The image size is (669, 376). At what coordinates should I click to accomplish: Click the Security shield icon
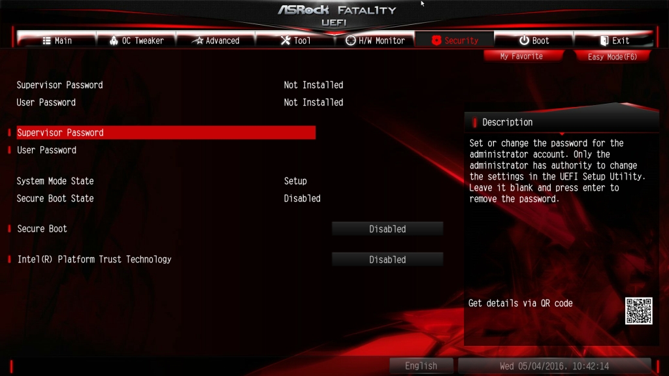pyautogui.click(x=436, y=40)
